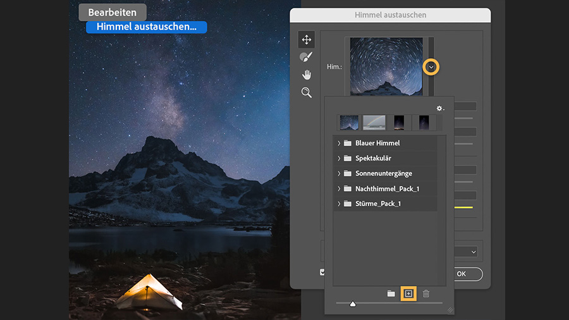
Task: Click the Himmel austauschen title bar
Action: (390, 15)
